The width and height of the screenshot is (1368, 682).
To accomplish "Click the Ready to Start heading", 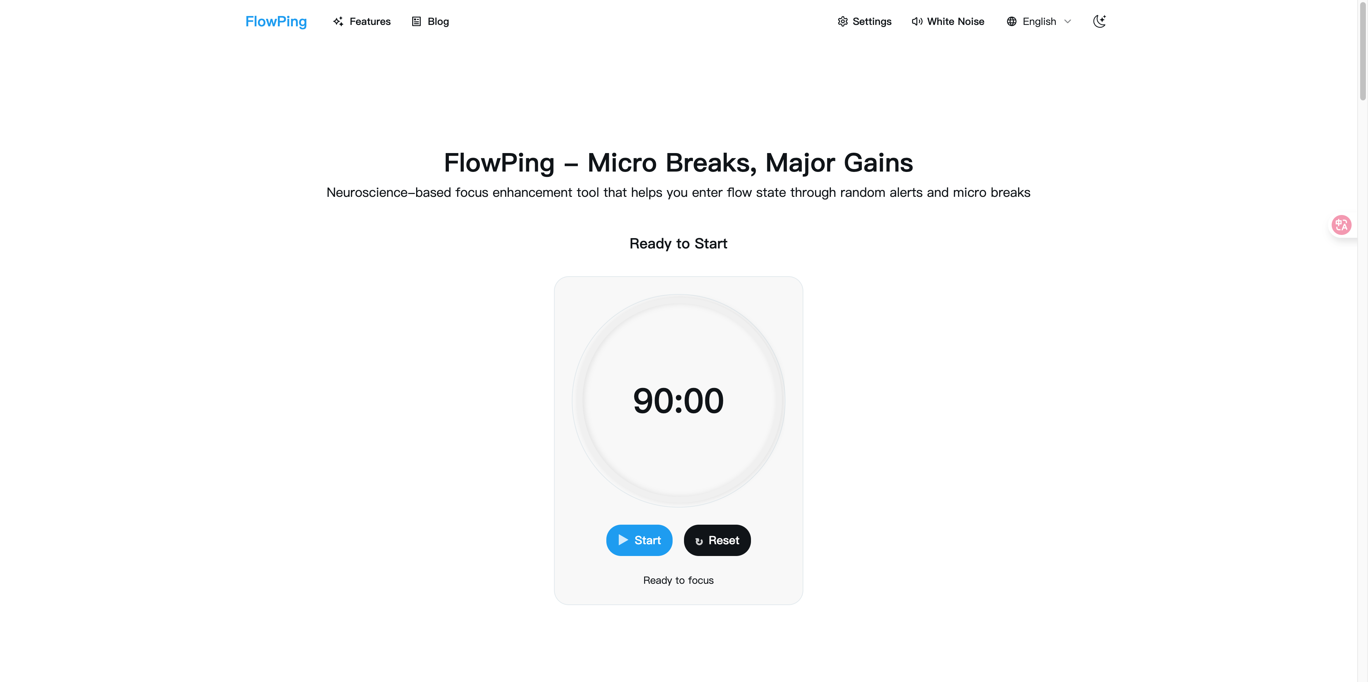I will point(678,243).
